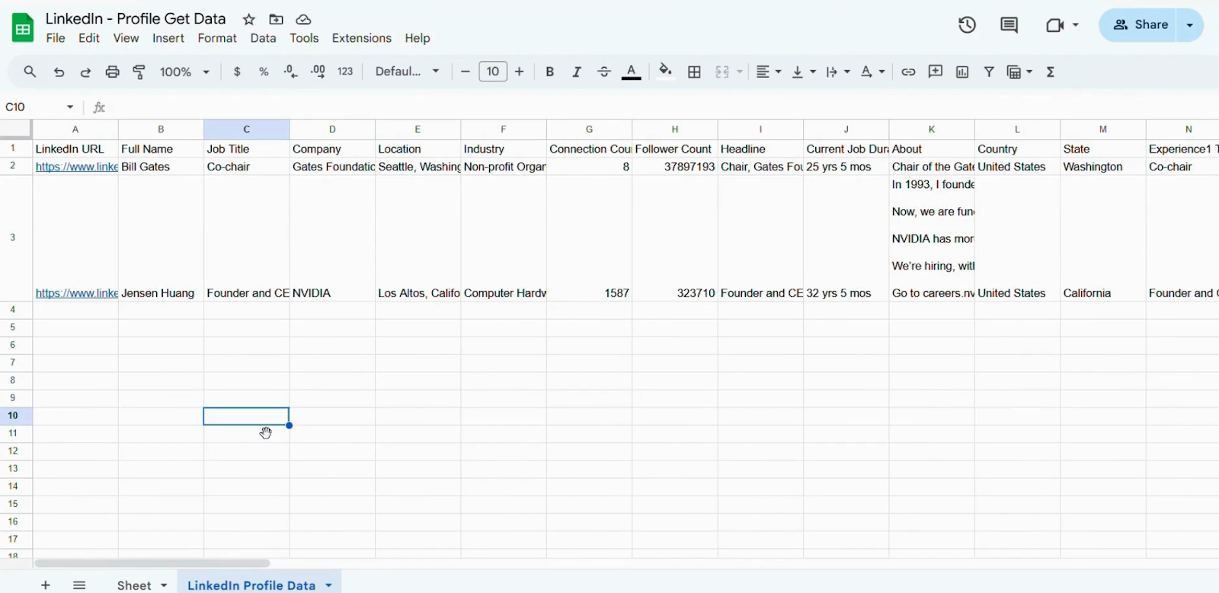
Task: Open the File menu
Action: [56, 38]
